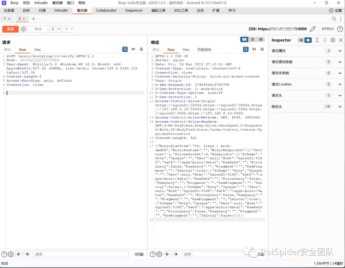Image resolution: width=345 pixels, height=268 pixels.
Task: Close the Inspector panel
Action: (x=341, y=40)
